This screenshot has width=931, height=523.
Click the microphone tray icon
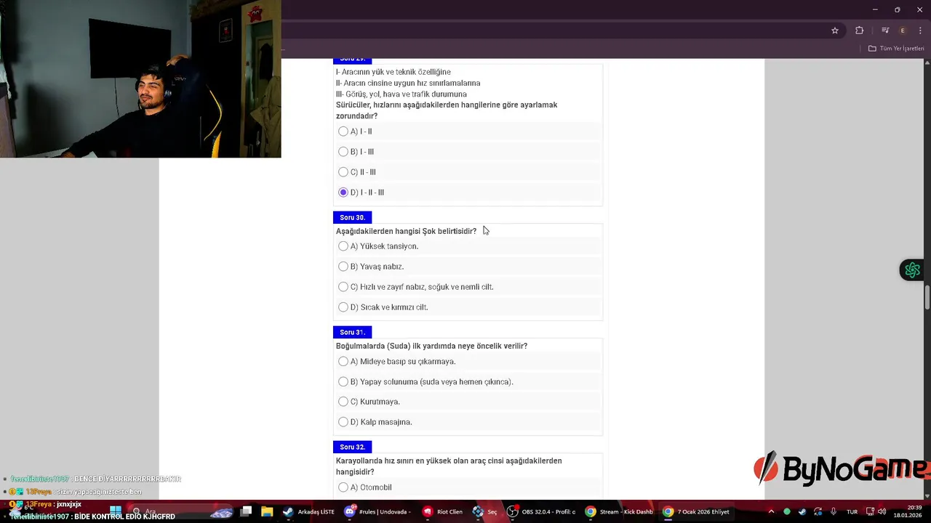click(834, 511)
